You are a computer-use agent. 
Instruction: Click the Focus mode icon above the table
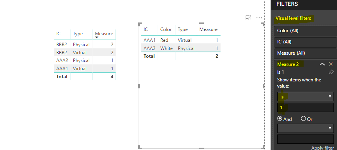pyautogui.click(x=248, y=18)
